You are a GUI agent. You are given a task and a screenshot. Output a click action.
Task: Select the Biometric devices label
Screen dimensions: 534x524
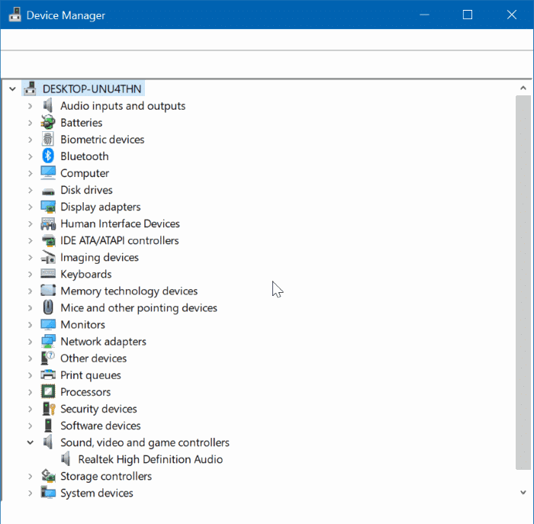pyautogui.click(x=102, y=140)
